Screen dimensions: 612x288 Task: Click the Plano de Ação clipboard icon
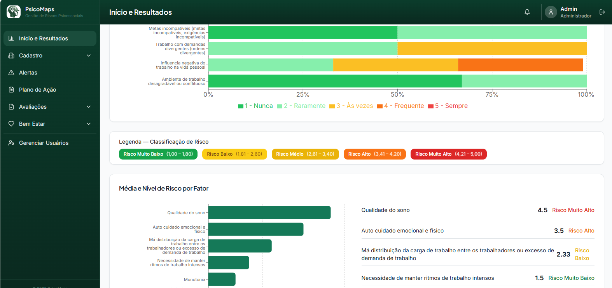(x=11, y=90)
